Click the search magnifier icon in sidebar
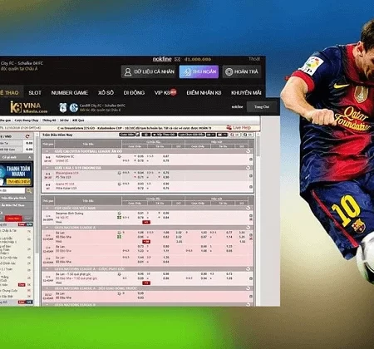 coord(29,190)
